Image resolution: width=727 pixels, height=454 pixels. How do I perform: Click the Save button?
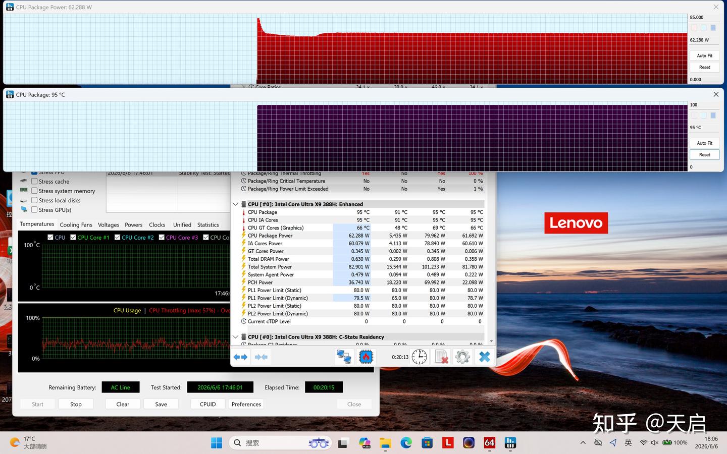coord(161,404)
